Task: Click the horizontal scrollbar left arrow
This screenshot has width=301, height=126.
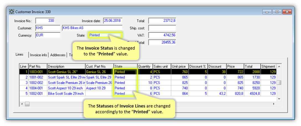Action: point(22,104)
